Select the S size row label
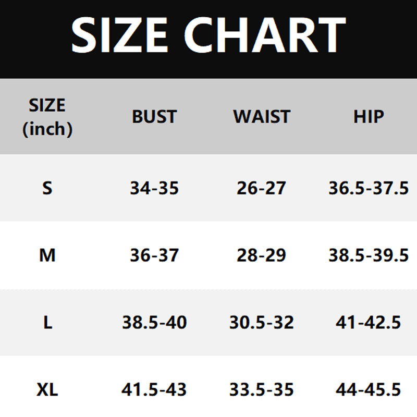 (x=47, y=188)
